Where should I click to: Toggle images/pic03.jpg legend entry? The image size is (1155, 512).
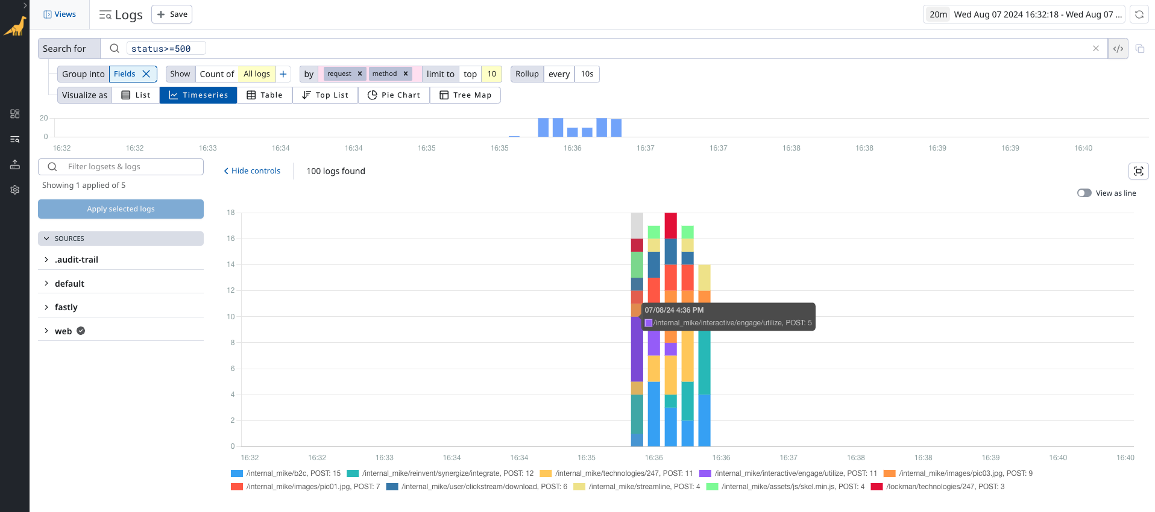pos(958,473)
